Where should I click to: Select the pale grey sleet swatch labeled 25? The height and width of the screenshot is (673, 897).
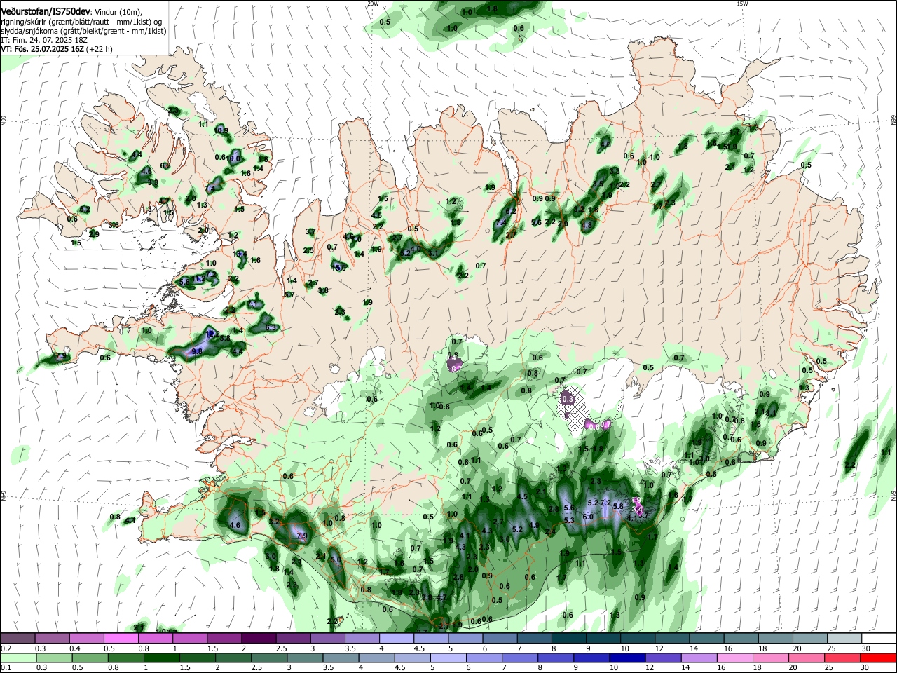pyautogui.click(x=844, y=639)
